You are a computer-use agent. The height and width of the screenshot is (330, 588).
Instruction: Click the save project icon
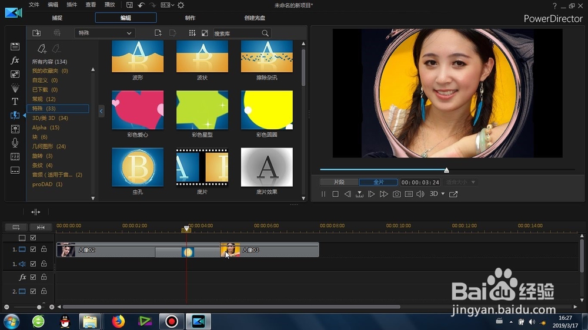[x=129, y=5]
